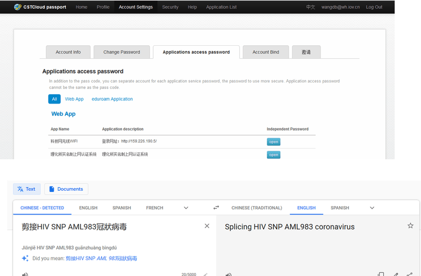Viewport: 421px width, 276px height.
Task: Click the Independent Password column header
Action: (x=287, y=129)
